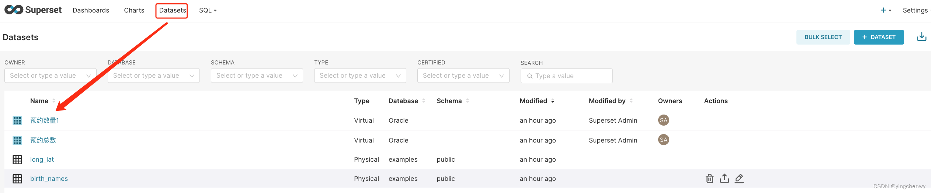Screen dimensions: 931x193
Task: Click the delete trash icon for birth_names
Action: tap(709, 179)
